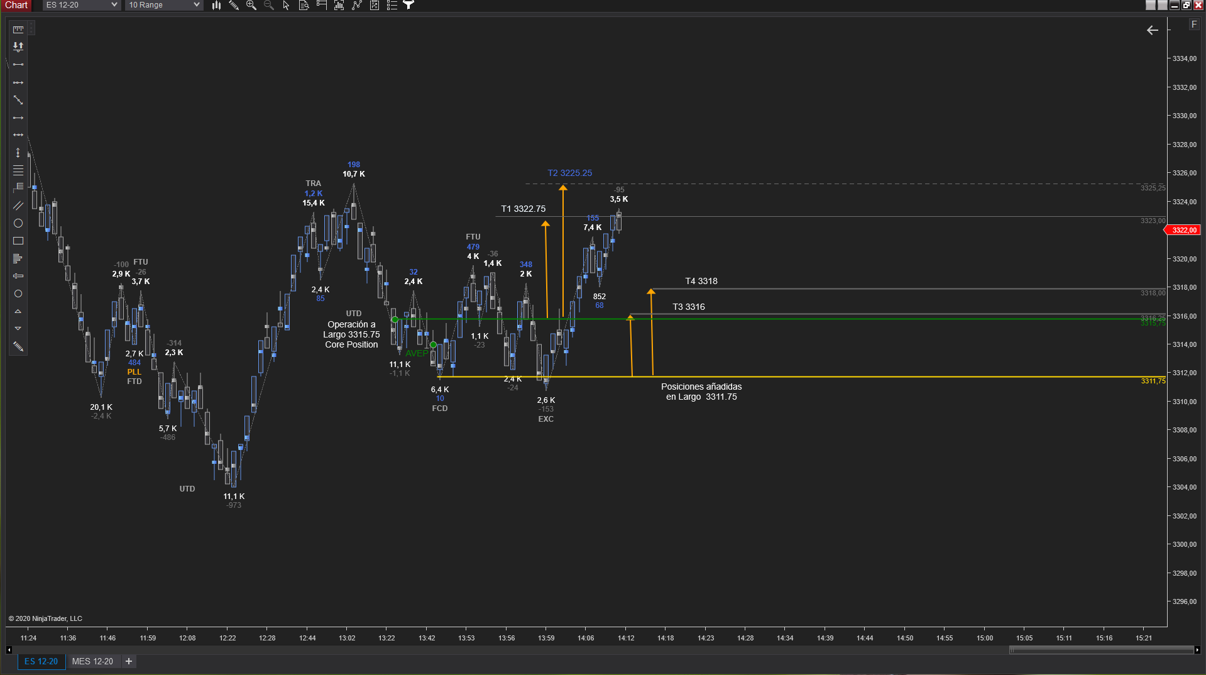
Task: Select the ES 12-20 chart tab
Action: [x=41, y=661]
